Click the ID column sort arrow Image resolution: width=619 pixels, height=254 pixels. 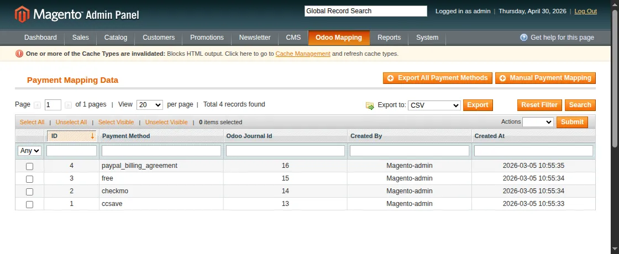[92, 136]
